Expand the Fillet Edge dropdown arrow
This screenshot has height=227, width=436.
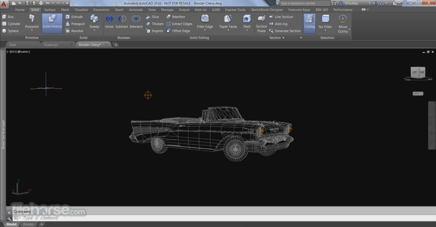(x=205, y=30)
